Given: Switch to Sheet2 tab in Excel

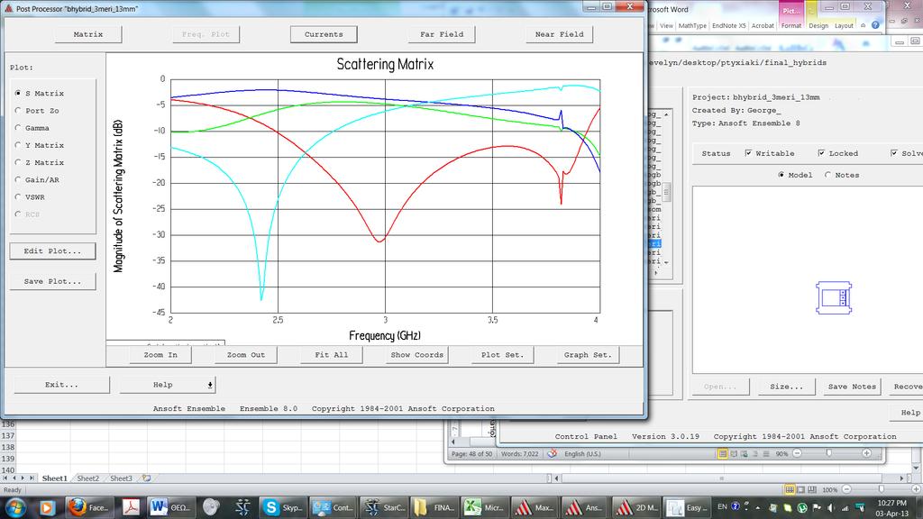Looking at the screenshot, I should [87, 478].
